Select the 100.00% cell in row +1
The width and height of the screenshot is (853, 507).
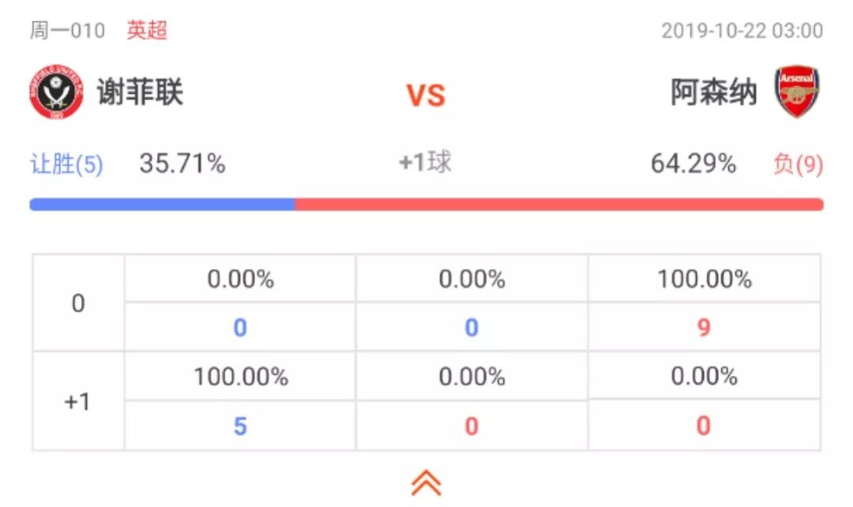[240, 377]
